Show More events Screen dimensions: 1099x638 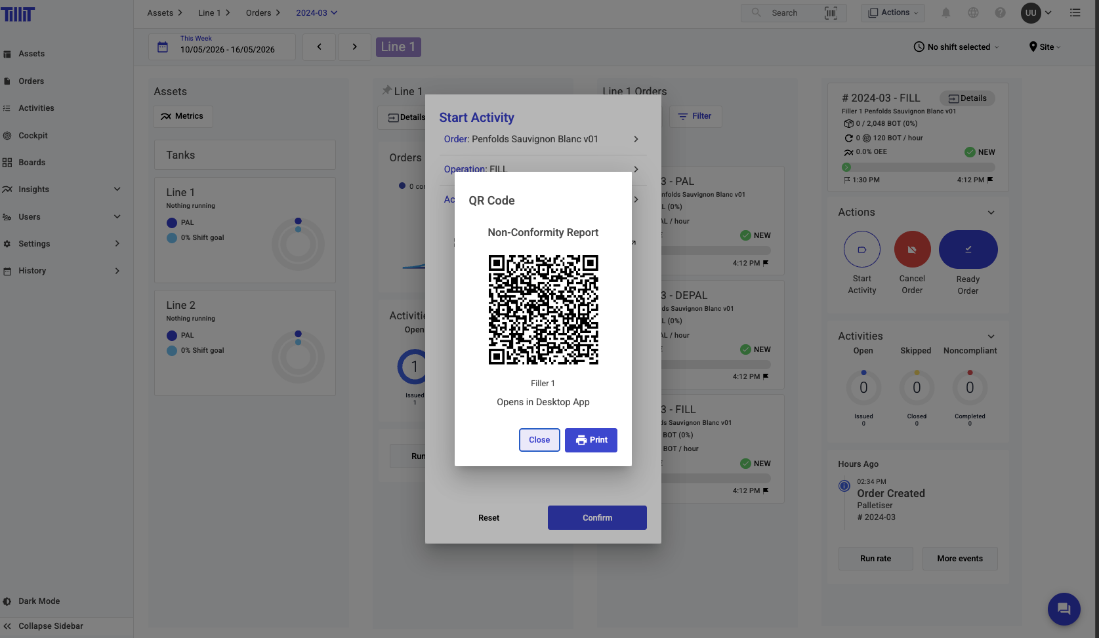coord(960,559)
